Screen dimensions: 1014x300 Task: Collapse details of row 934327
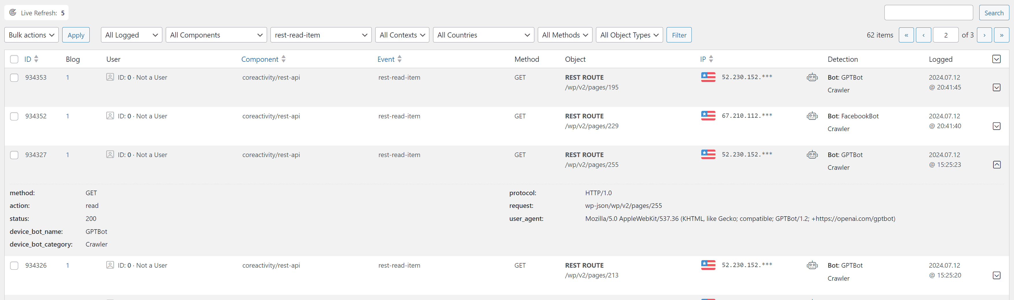point(996,165)
